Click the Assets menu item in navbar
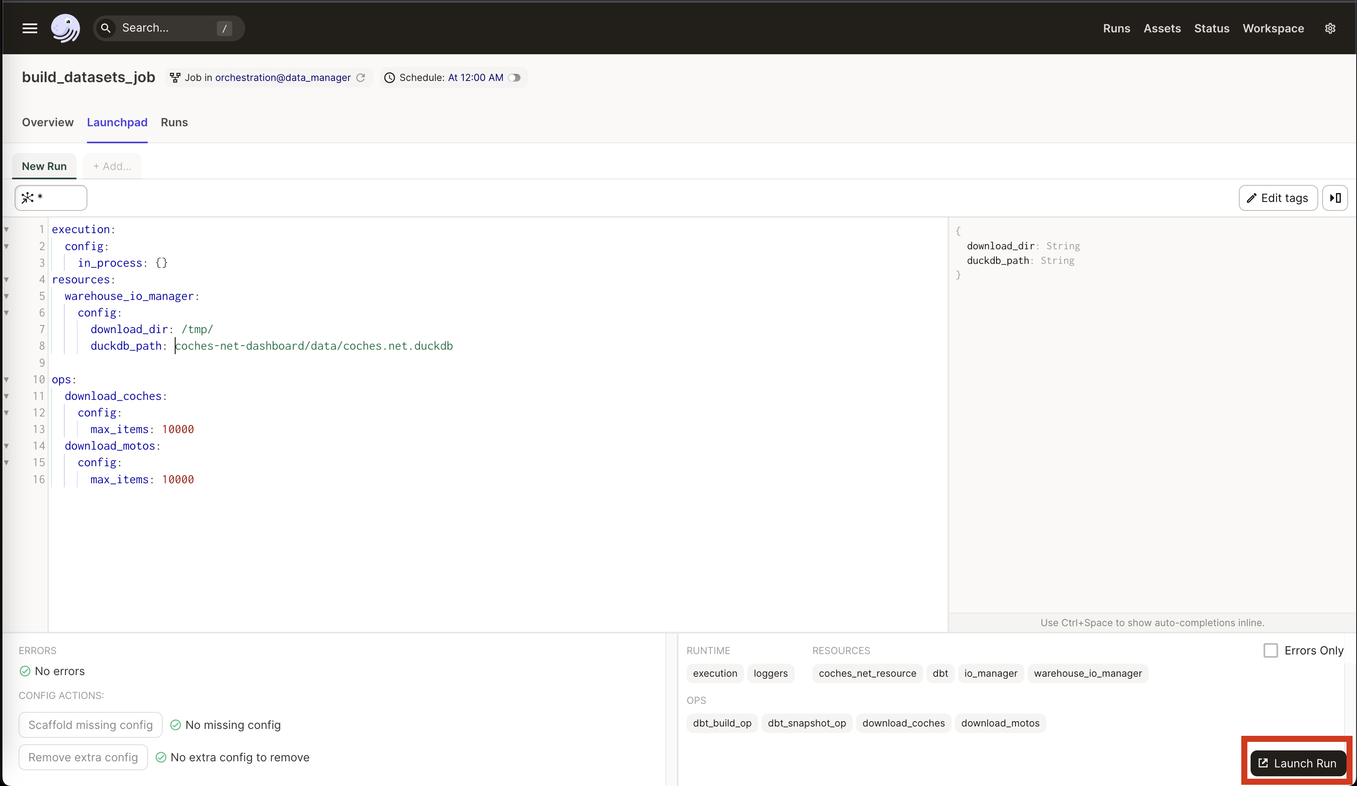 click(1162, 28)
